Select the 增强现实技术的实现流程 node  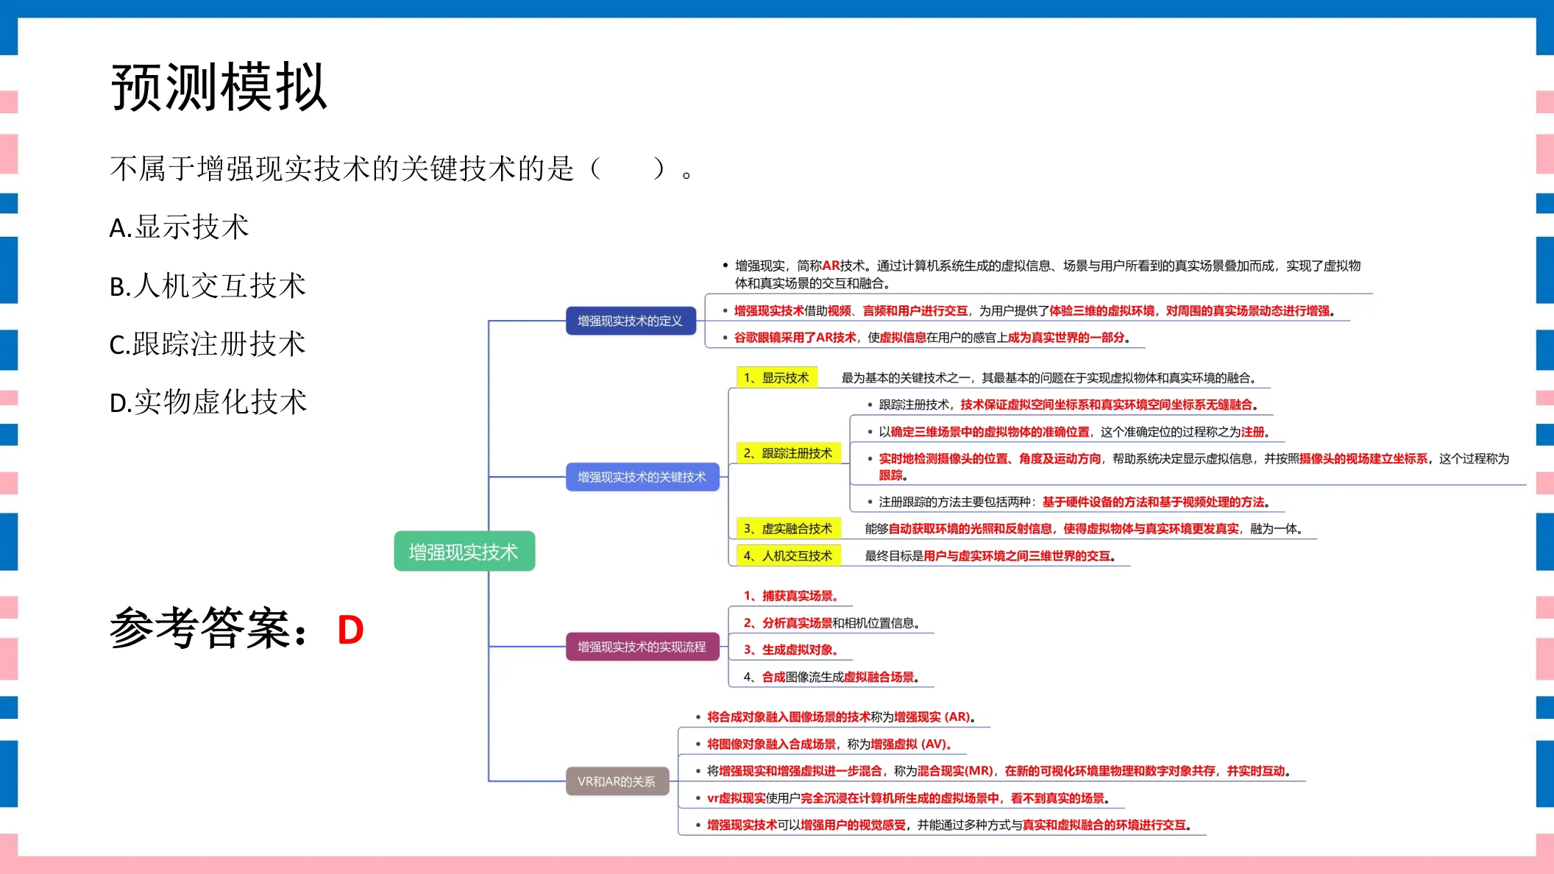pyautogui.click(x=642, y=647)
